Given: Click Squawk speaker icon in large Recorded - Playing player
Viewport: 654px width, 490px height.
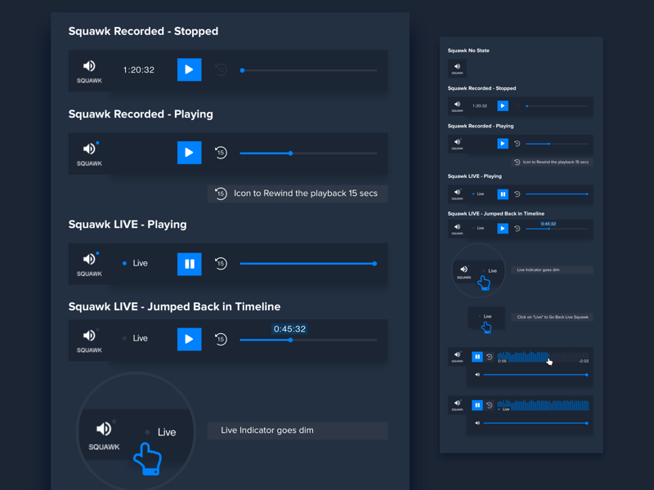Looking at the screenshot, I should (89, 153).
